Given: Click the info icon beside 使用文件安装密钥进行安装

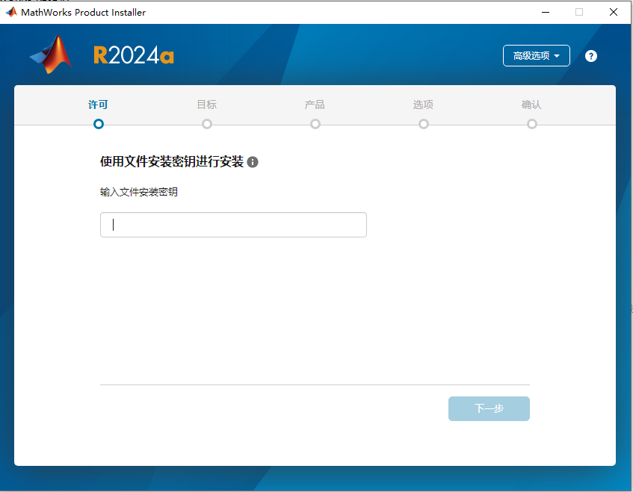Looking at the screenshot, I should coord(253,162).
